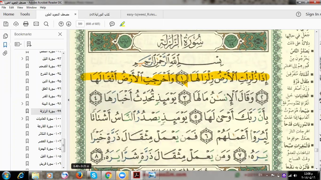Open the View menu

point(20,7)
